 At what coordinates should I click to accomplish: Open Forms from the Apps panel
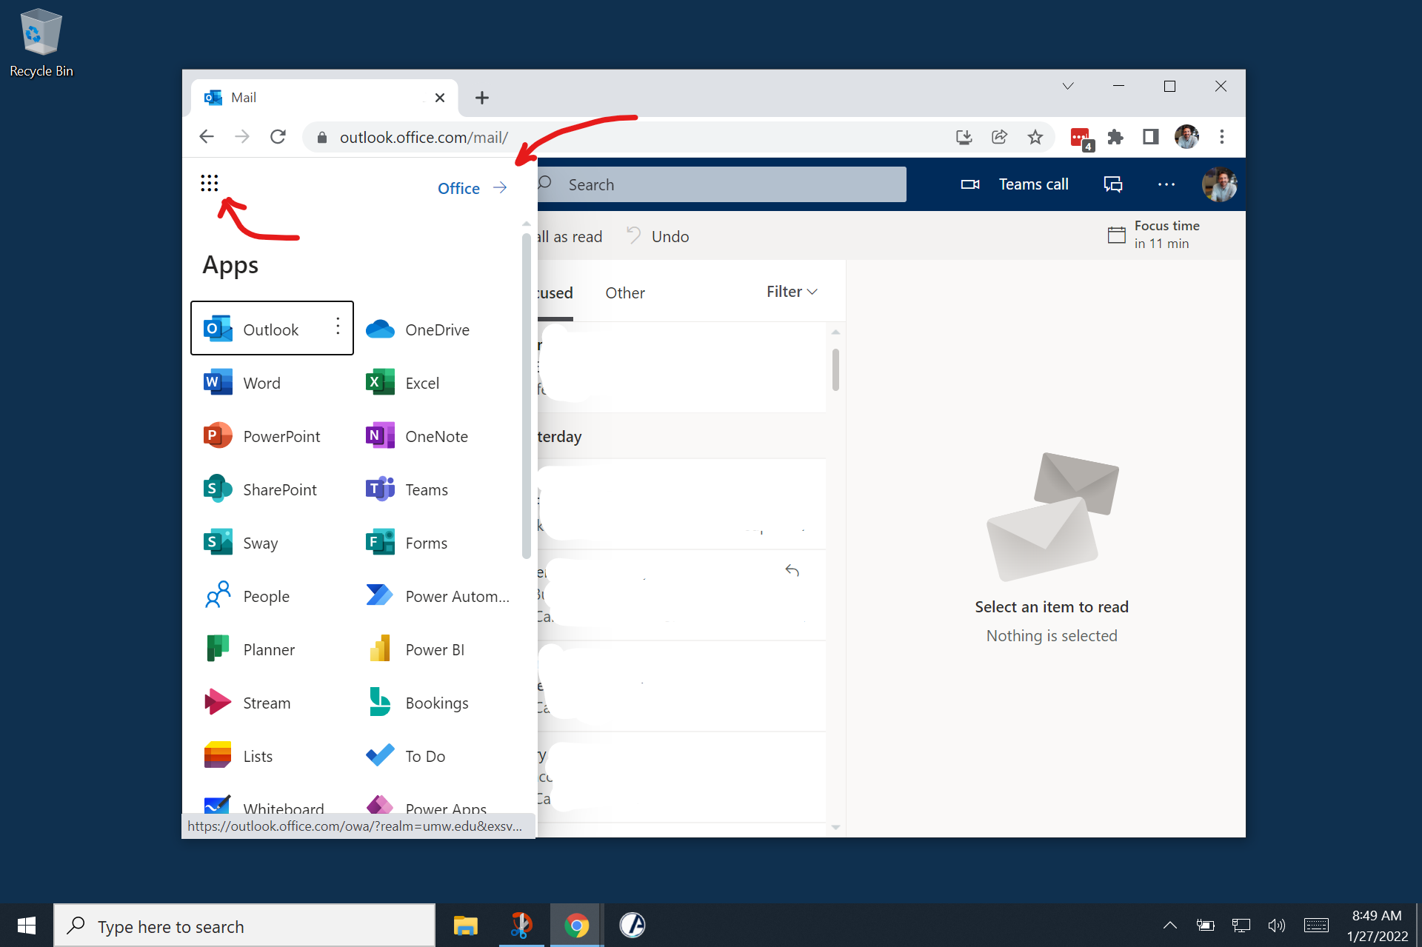point(406,543)
